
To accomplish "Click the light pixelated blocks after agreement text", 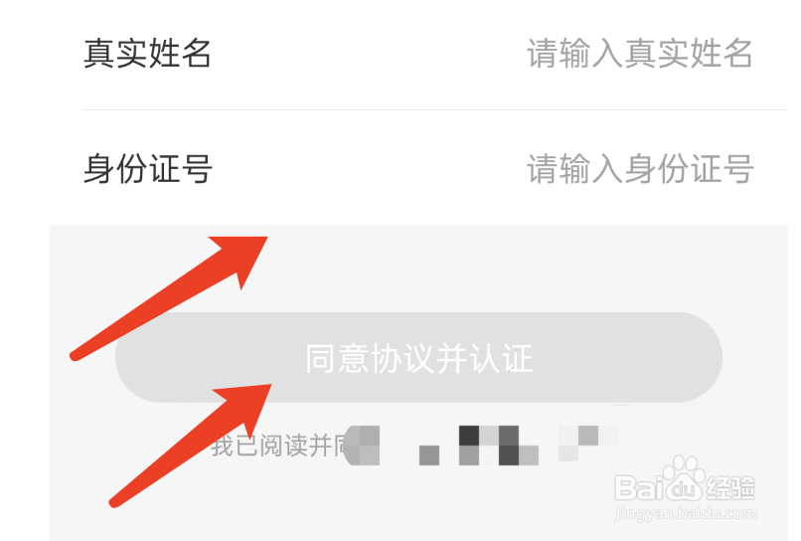I will [x=587, y=443].
